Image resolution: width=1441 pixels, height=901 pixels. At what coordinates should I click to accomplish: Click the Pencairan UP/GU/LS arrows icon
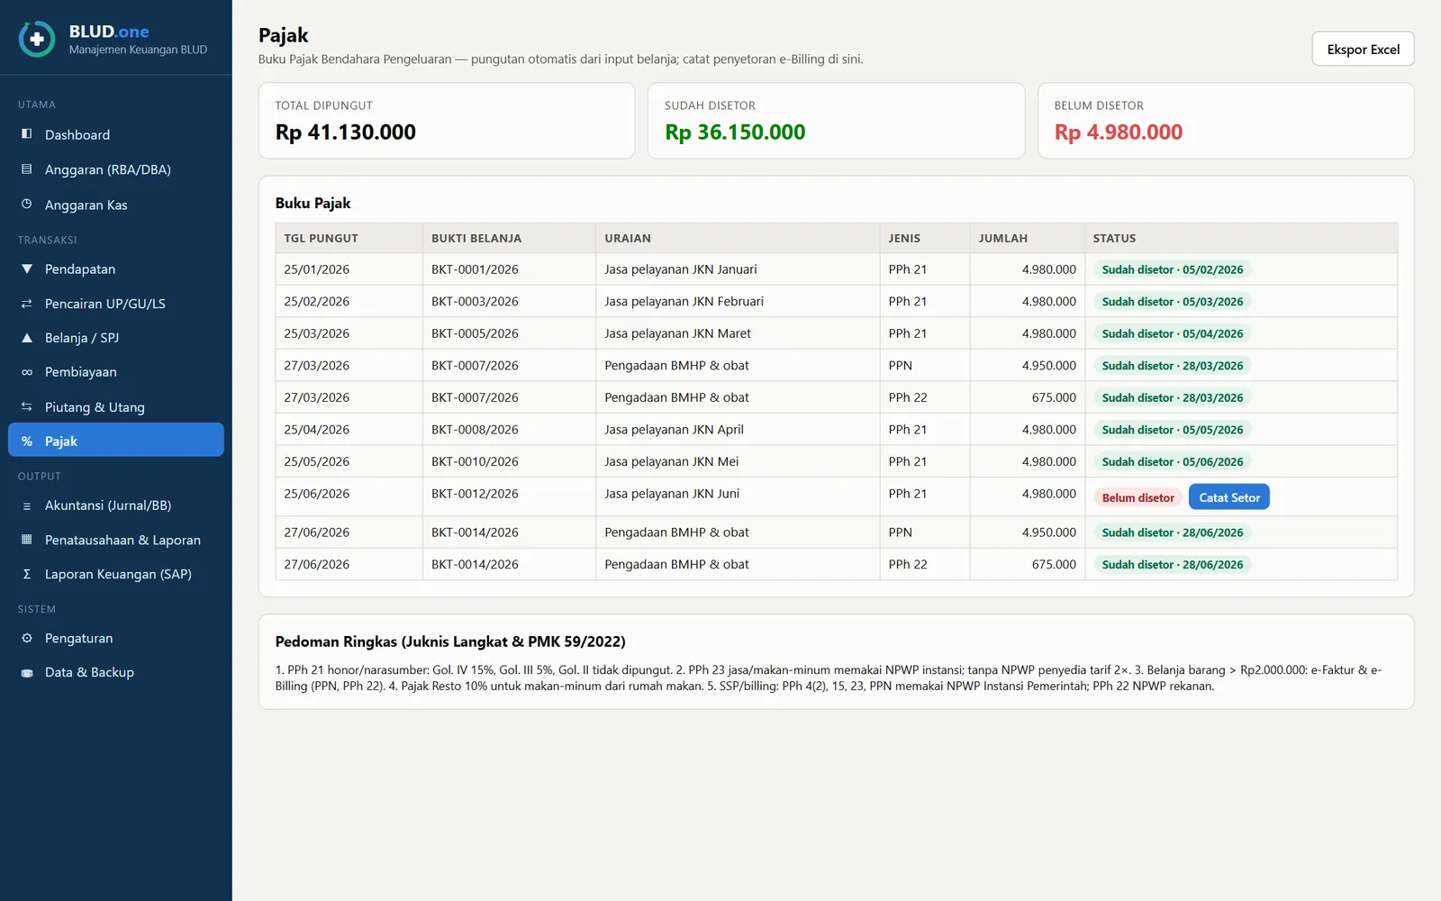27,304
